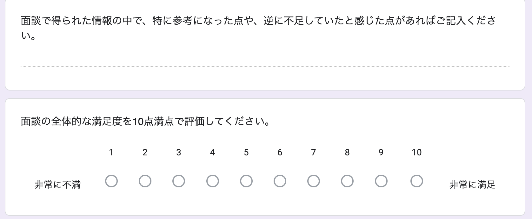Click the 非常に不満 scale label
The image size is (532, 219).
pos(57,184)
